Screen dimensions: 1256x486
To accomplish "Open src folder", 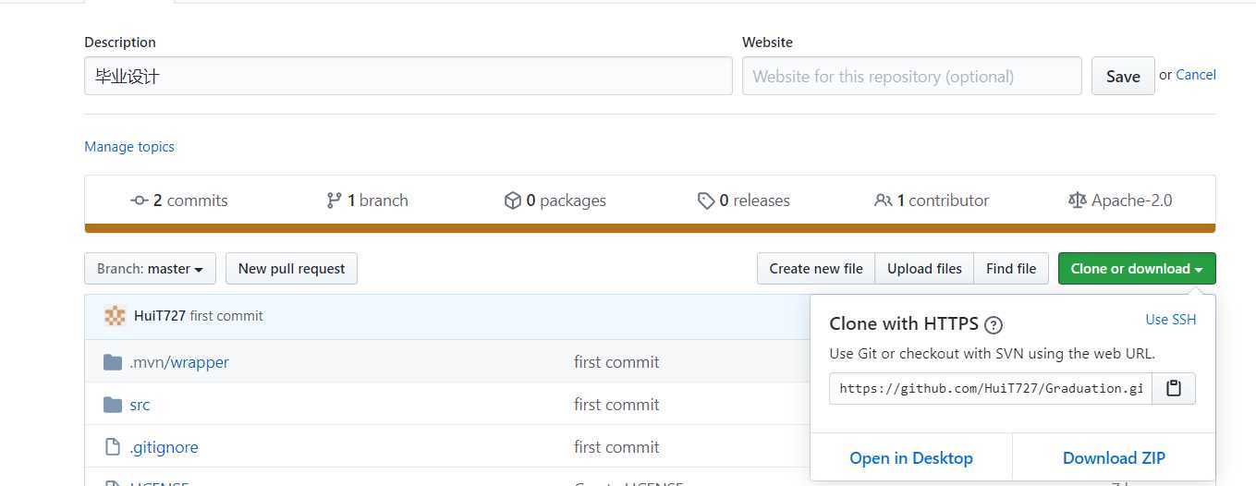I will point(140,405).
